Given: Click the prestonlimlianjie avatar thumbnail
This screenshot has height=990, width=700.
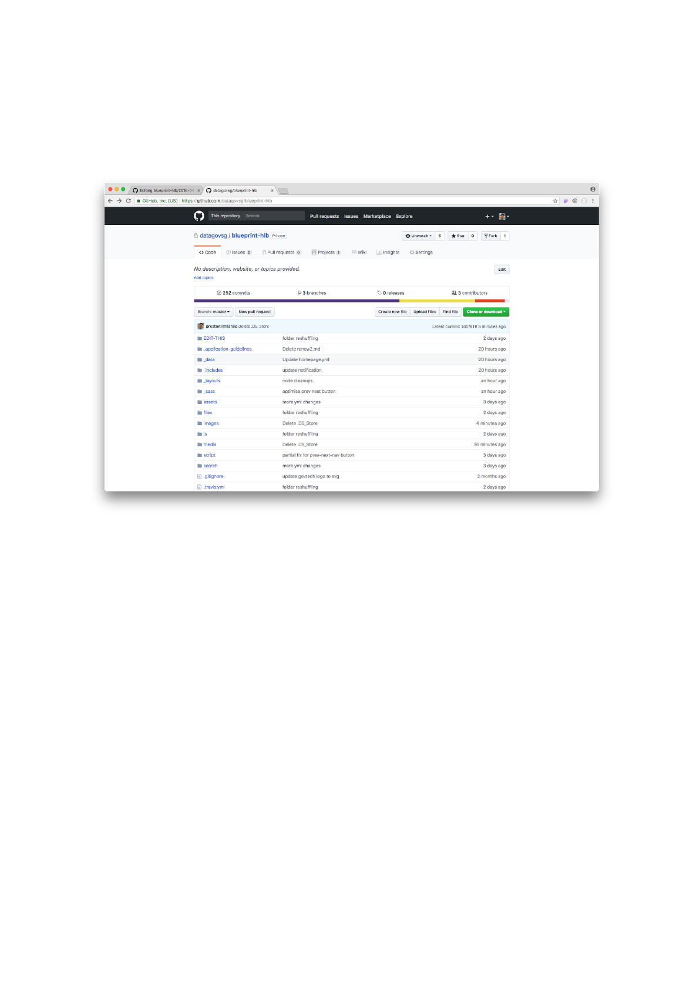Looking at the screenshot, I should click(201, 326).
